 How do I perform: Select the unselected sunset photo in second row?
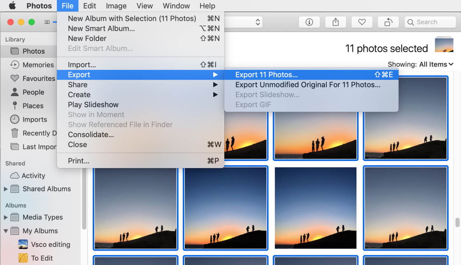click(315, 208)
